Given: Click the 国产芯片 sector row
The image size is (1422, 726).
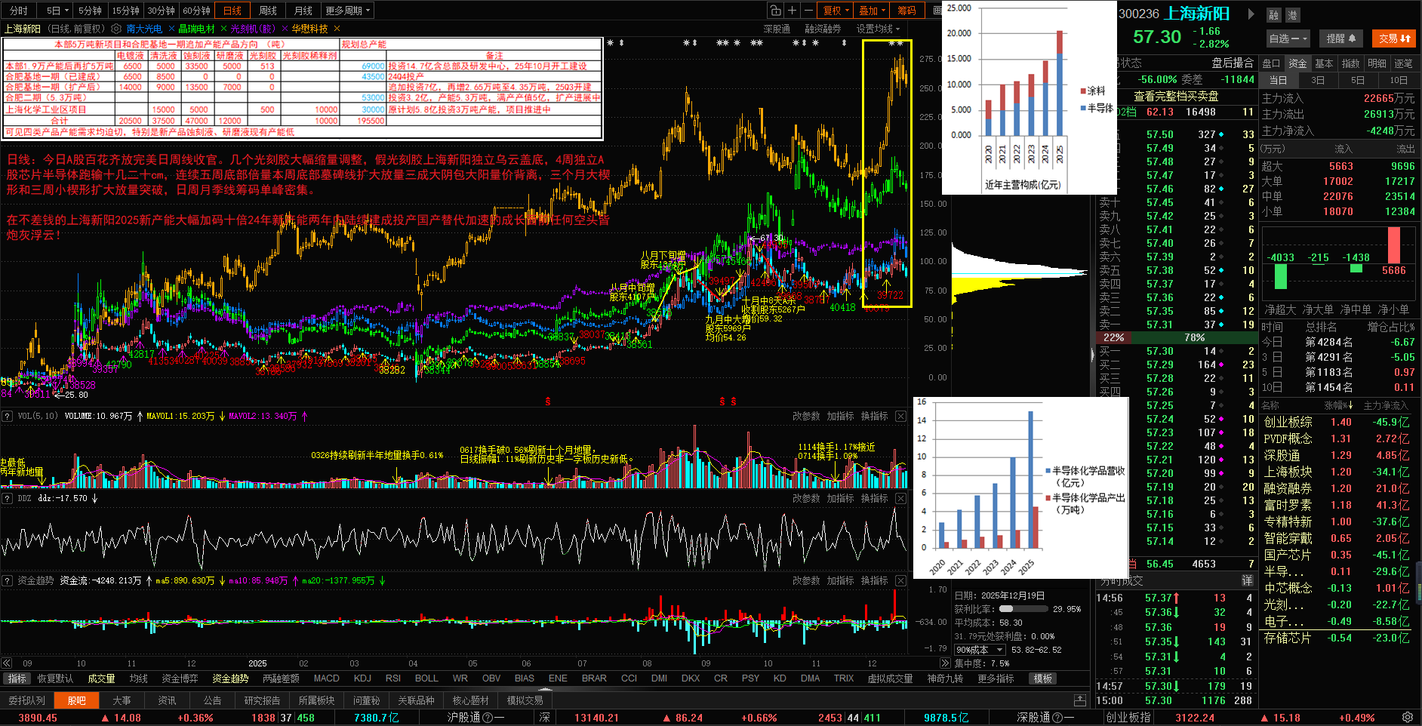Looking at the screenshot, I should tap(1337, 555).
